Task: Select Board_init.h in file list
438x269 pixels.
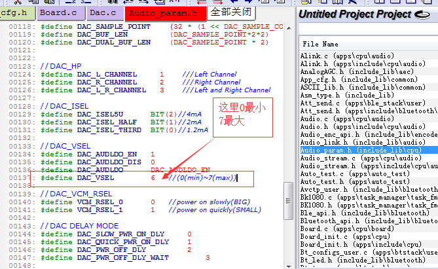Action: click(x=361, y=244)
